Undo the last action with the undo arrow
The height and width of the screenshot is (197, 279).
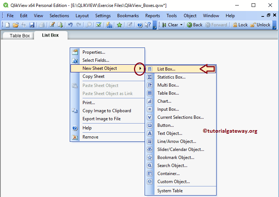[70, 25]
